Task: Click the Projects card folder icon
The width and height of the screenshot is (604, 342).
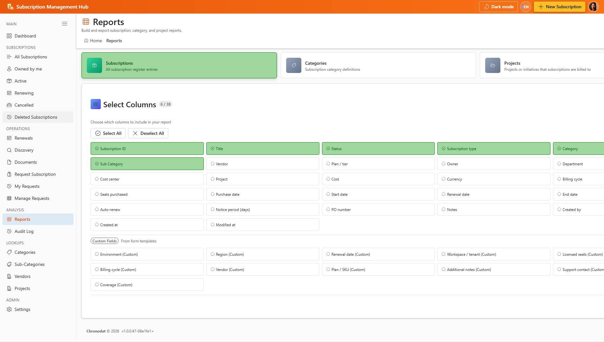Action: [x=493, y=65]
